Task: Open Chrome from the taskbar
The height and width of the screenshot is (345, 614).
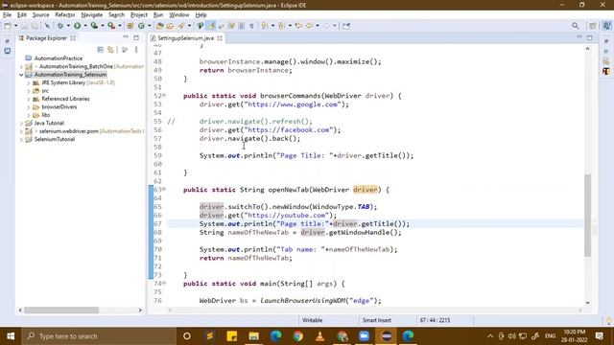Action: [298, 336]
